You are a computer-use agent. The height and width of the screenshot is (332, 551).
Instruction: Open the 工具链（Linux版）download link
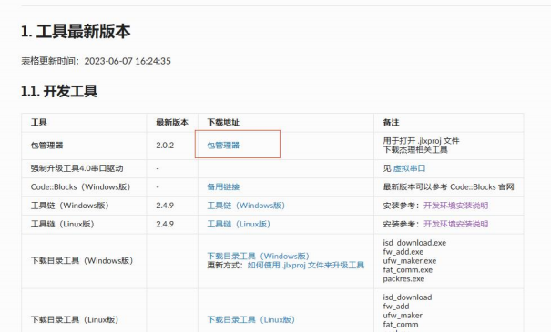click(239, 225)
